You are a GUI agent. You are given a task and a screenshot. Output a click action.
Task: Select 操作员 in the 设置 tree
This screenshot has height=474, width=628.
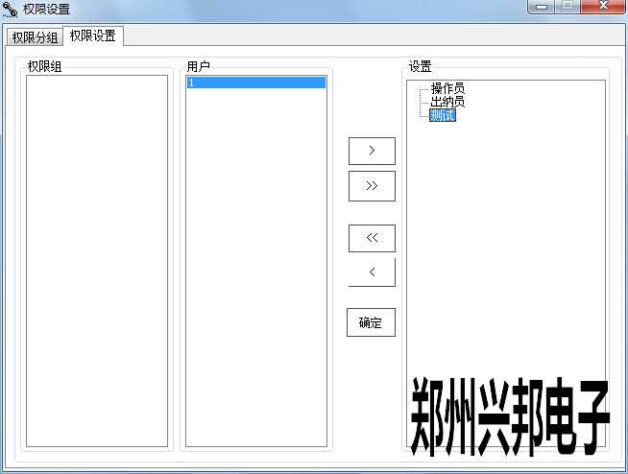447,88
